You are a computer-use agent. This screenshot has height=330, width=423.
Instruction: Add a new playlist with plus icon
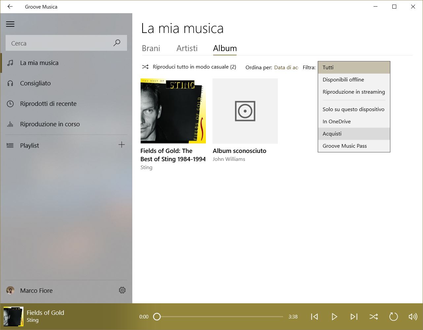point(121,145)
